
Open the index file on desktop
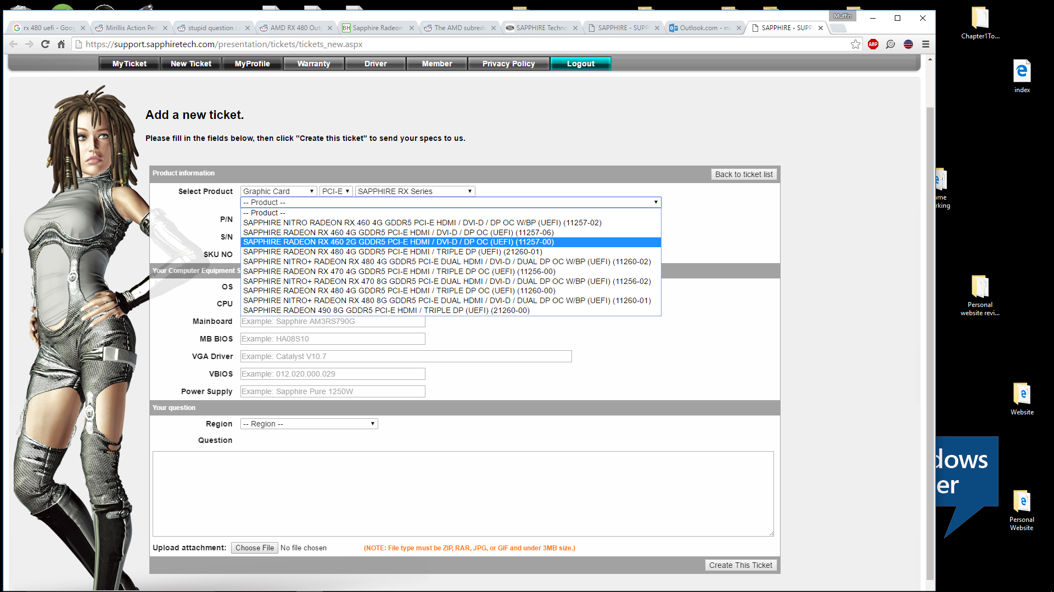[1022, 76]
